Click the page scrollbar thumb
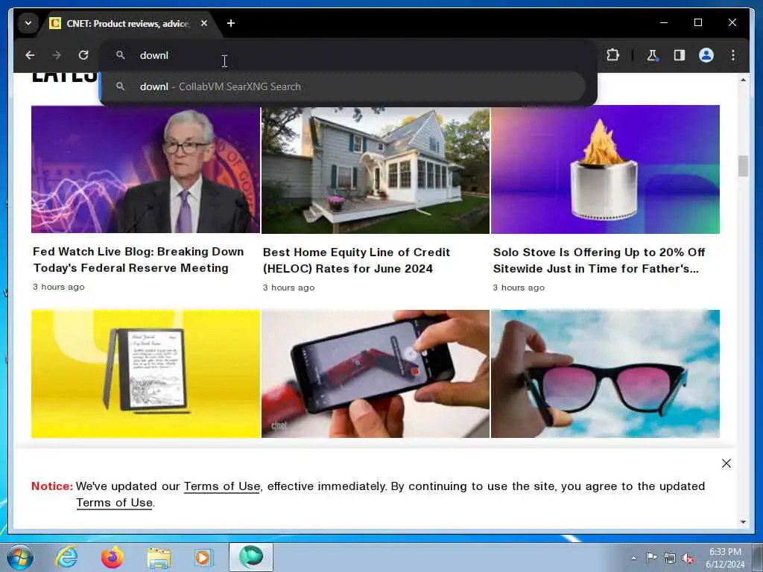 coord(743,166)
